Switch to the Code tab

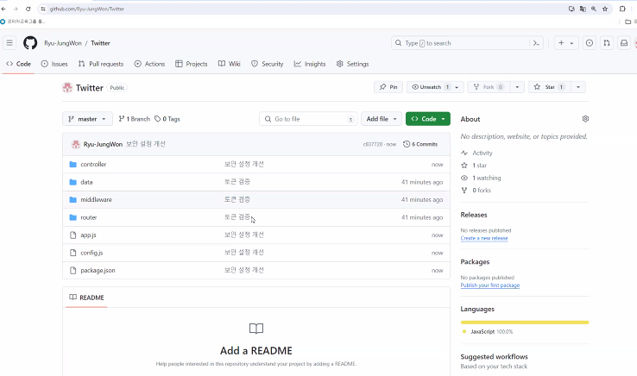coord(18,64)
